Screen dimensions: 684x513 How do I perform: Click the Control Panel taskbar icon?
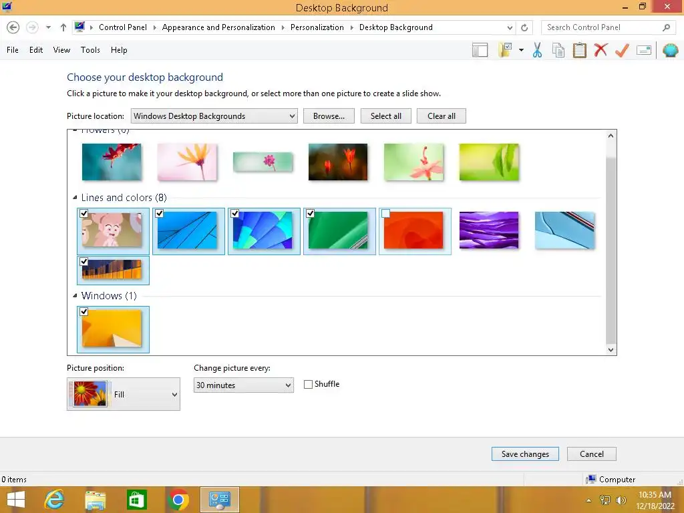pyautogui.click(x=219, y=500)
